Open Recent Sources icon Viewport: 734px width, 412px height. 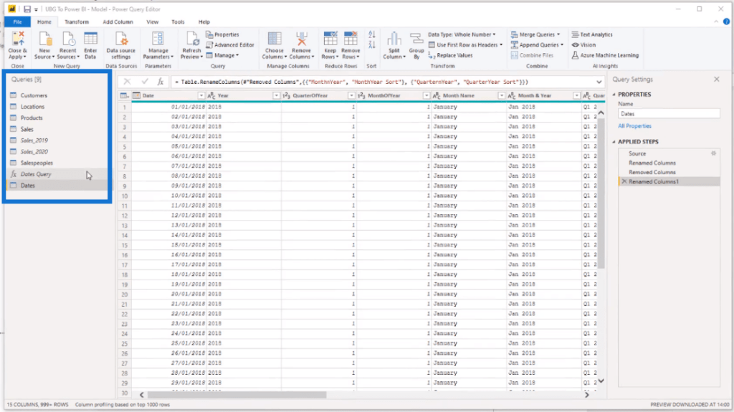tap(68, 39)
